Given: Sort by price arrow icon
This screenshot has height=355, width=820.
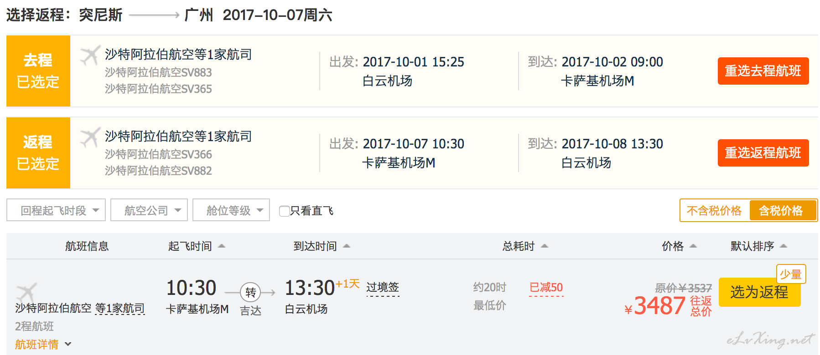Looking at the screenshot, I should (693, 246).
